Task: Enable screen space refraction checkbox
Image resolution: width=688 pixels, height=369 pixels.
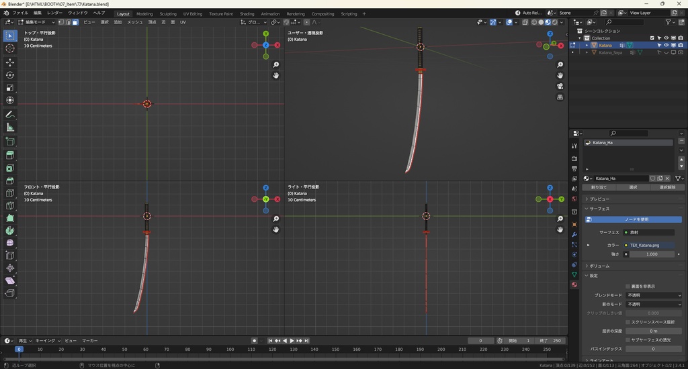Action: [x=628, y=322]
